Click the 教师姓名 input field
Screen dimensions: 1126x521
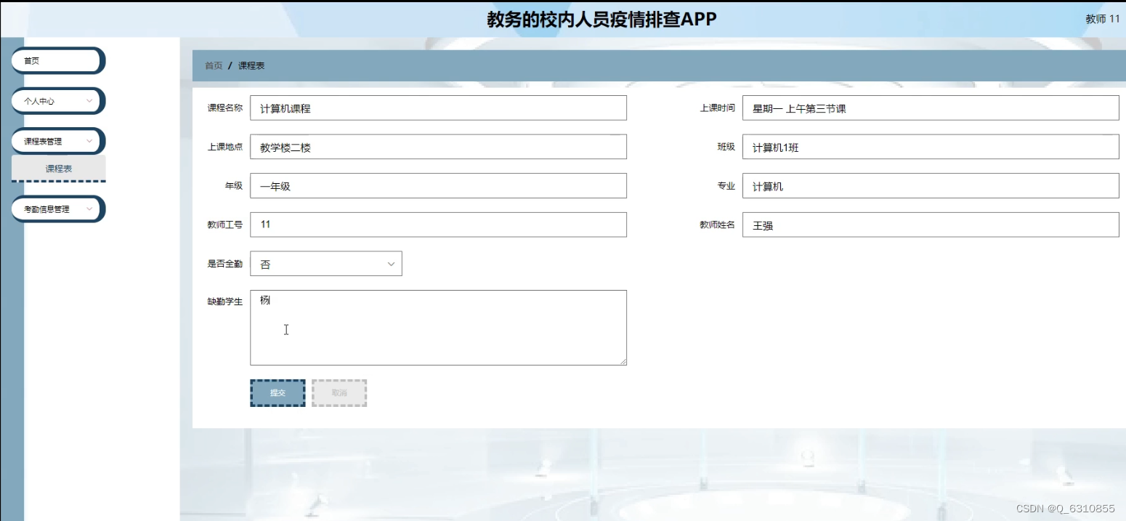tap(931, 225)
